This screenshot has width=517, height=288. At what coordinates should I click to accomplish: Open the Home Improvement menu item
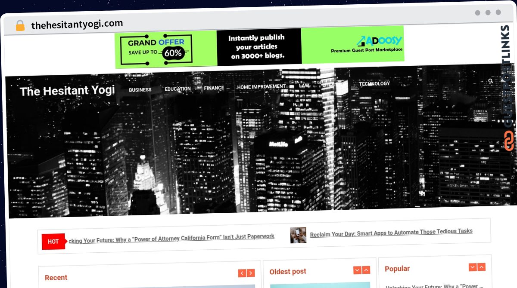[261, 86]
